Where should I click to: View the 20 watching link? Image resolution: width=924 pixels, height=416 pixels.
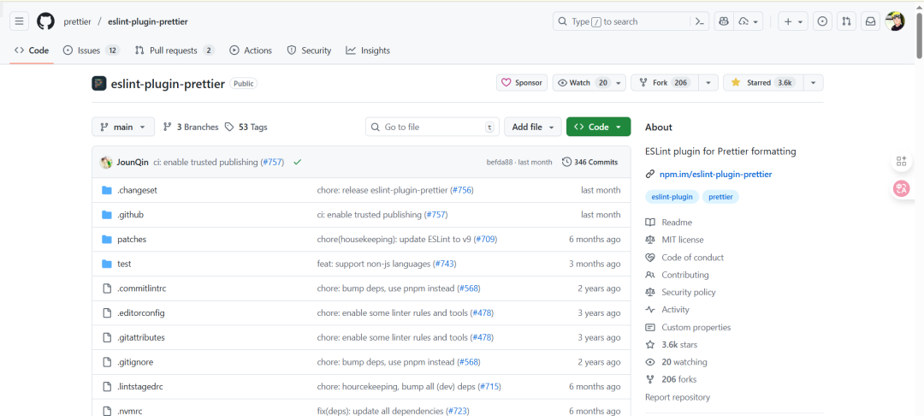pyautogui.click(x=677, y=362)
